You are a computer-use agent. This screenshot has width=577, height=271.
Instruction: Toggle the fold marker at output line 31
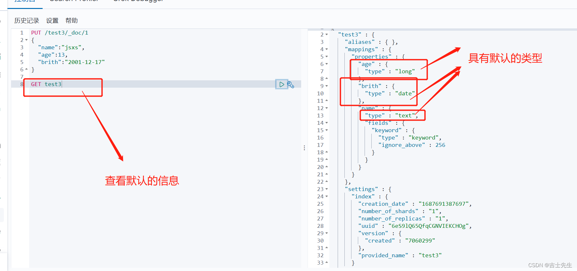326,248
